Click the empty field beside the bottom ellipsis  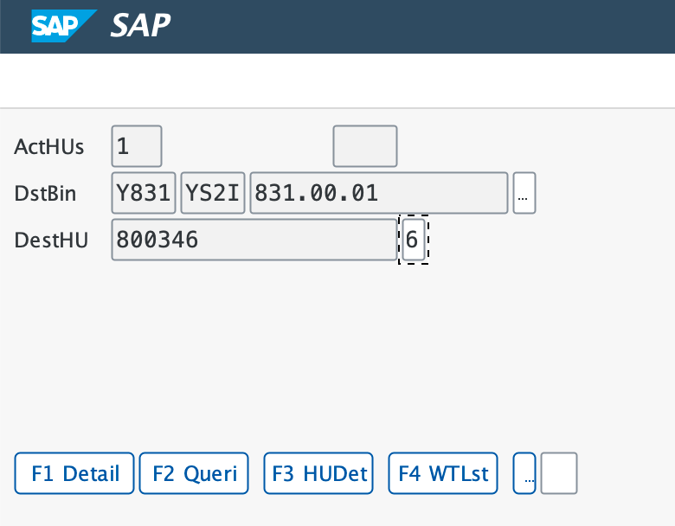pyautogui.click(x=558, y=473)
